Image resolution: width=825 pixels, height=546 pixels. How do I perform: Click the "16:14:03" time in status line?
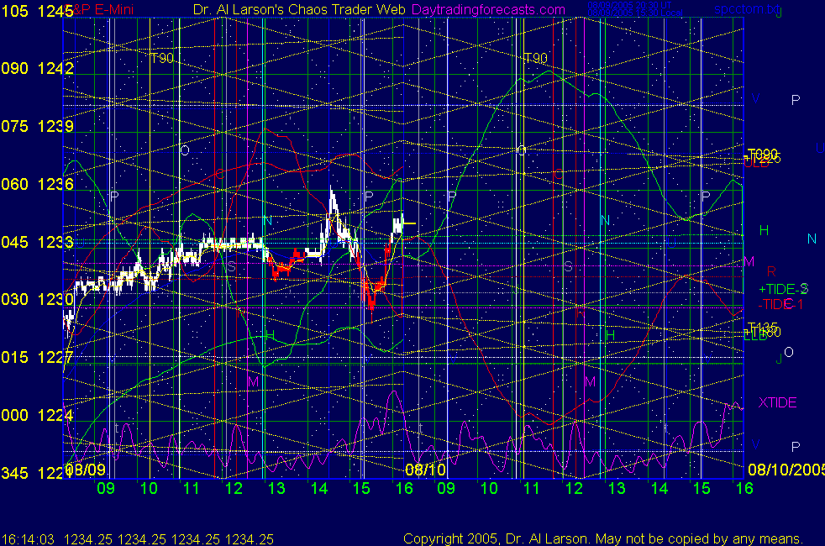[28, 539]
